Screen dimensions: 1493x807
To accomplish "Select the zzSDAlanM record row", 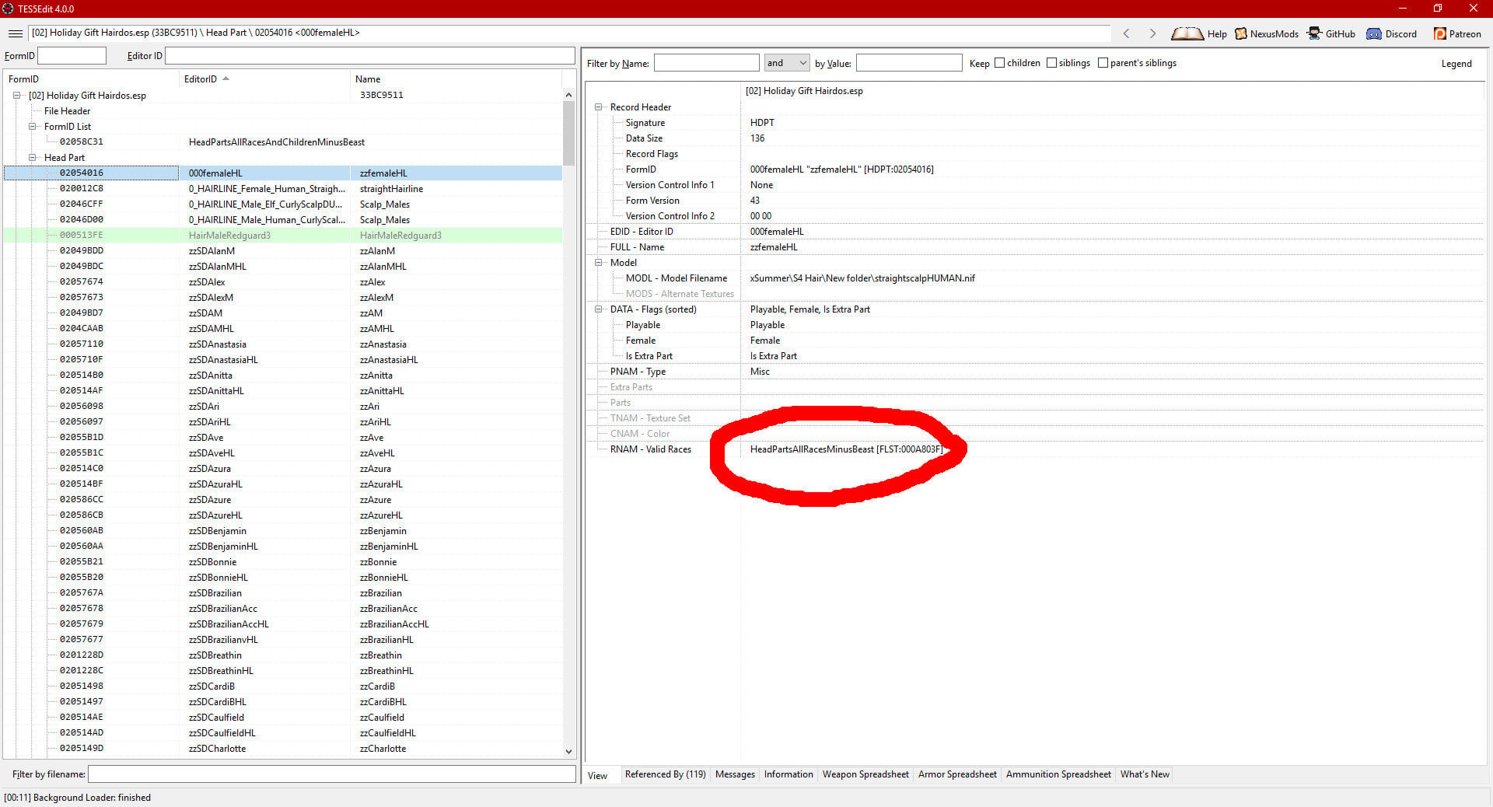I will tap(283, 251).
